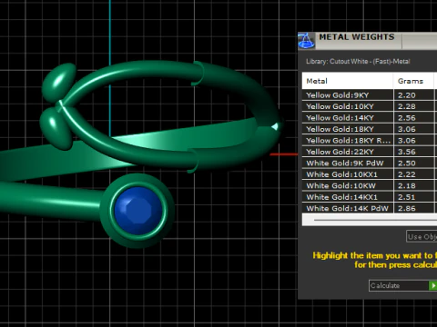Select the Yellow Gold:22KY row

coord(370,152)
